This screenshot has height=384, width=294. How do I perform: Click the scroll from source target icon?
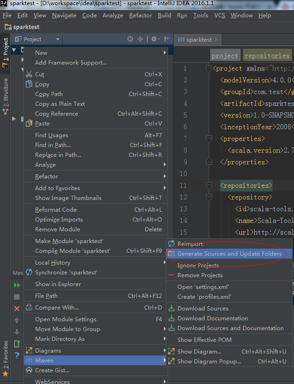tap(130, 39)
